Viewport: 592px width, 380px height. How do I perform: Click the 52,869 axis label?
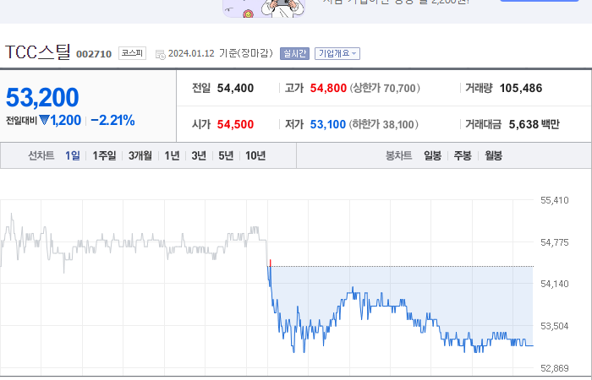coord(554,369)
